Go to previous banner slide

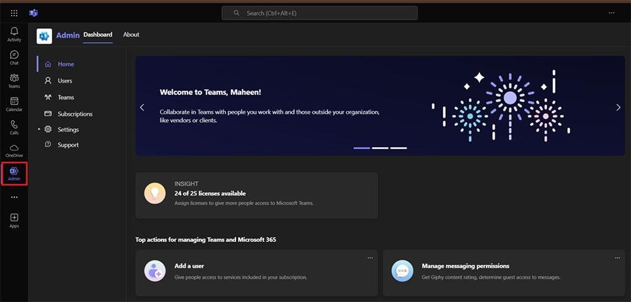[142, 107]
